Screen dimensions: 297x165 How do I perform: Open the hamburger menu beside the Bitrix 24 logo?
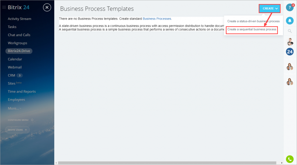4,7
